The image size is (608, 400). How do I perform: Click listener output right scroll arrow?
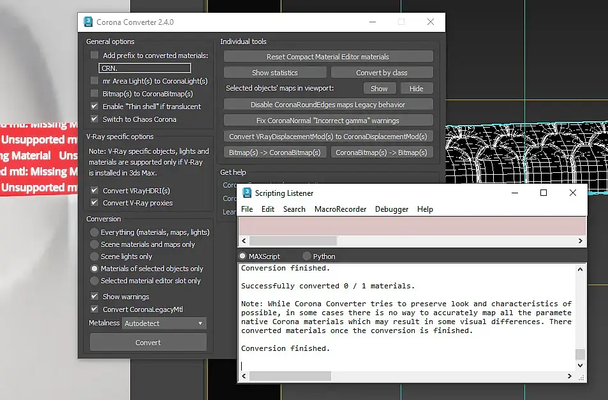[x=569, y=376]
